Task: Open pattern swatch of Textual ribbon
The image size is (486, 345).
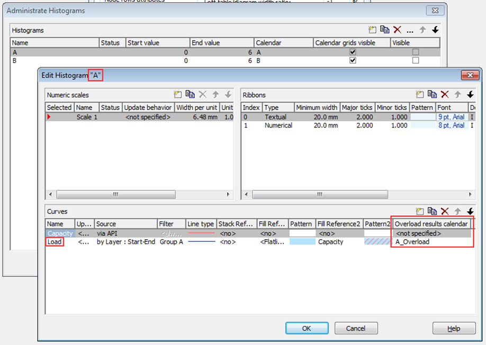Action: [x=423, y=117]
